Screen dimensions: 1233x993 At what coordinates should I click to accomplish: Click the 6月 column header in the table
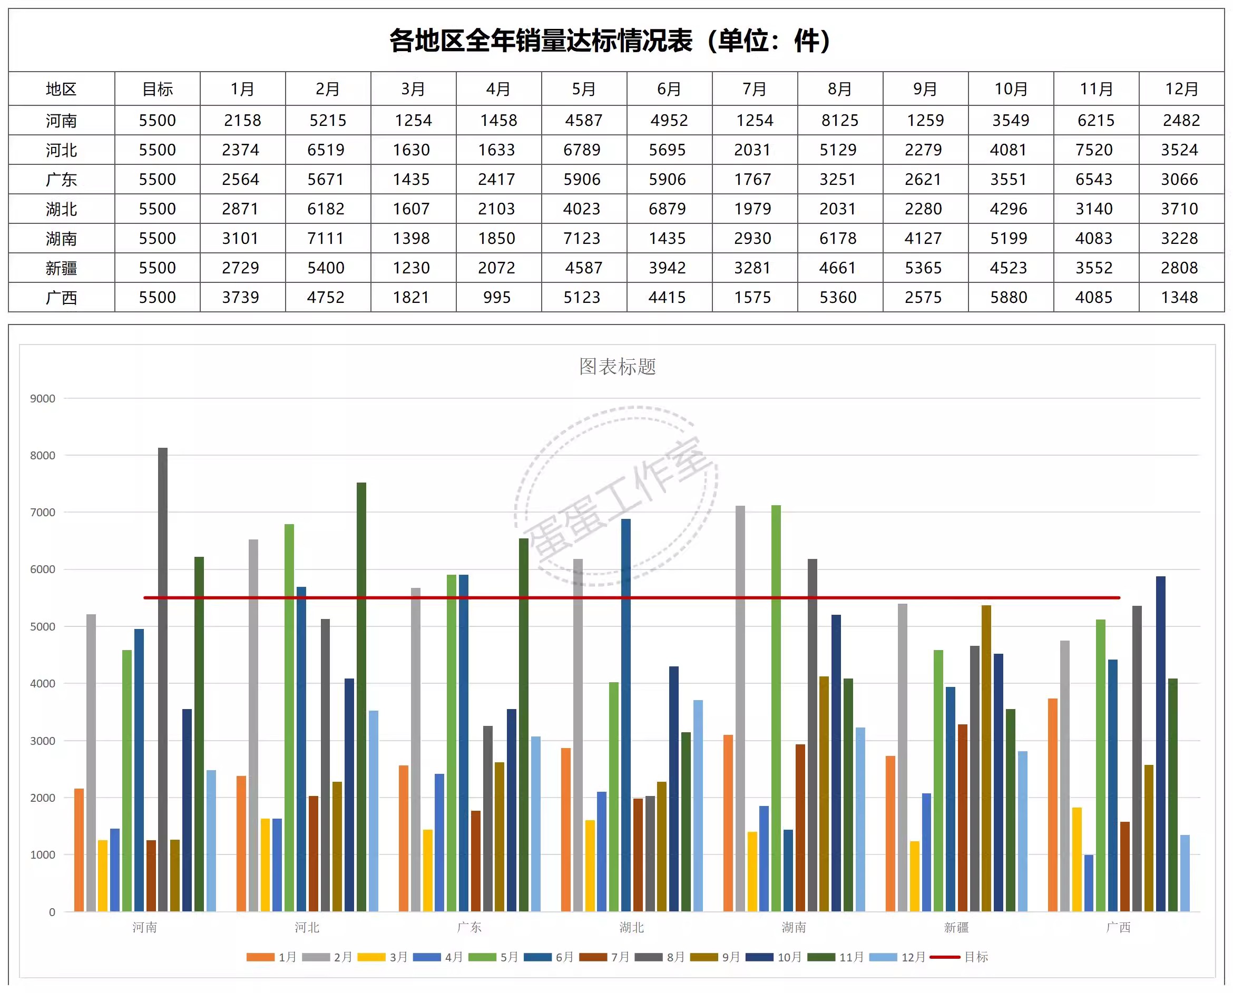[669, 89]
